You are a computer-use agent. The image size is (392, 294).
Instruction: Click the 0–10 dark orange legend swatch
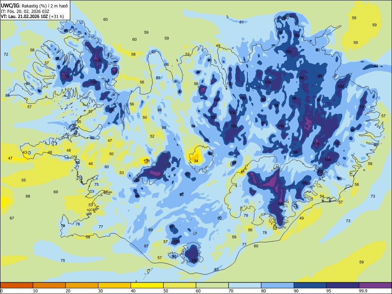[16, 285]
